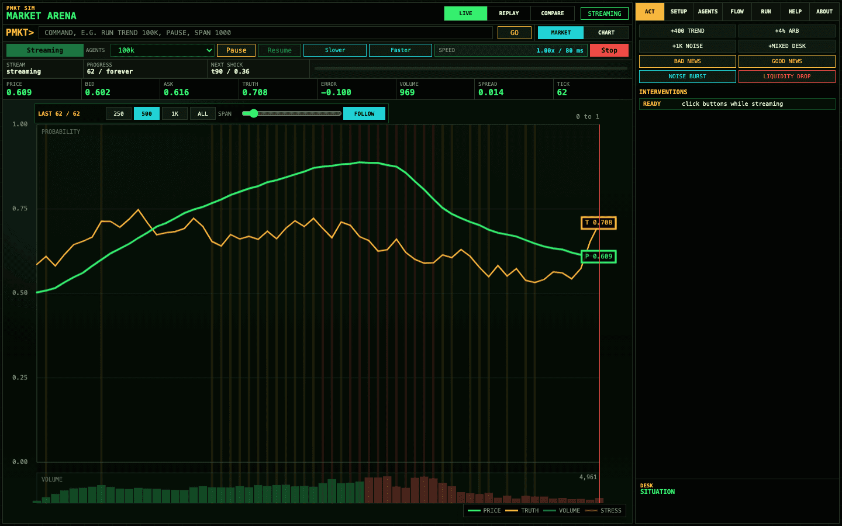Open the AGENTS panel tab
The width and height of the screenshot is (842, 526).
coord(708,12)
